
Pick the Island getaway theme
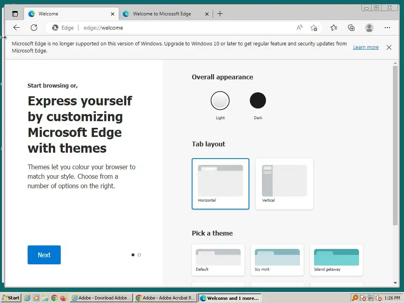click(337, 260)
